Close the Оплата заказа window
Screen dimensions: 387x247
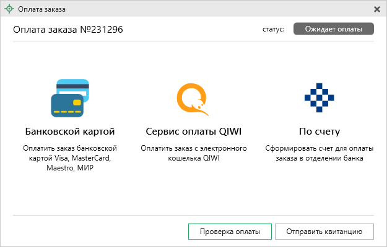coord(377,10)
